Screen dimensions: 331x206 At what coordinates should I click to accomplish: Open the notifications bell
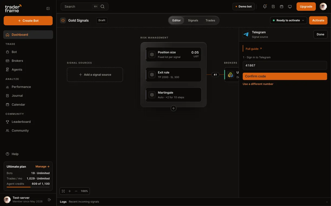pyautogui.click(x=265, y=6)
